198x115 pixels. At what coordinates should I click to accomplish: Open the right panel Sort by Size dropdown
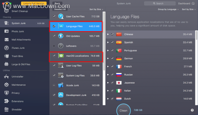tap(189, 9)
